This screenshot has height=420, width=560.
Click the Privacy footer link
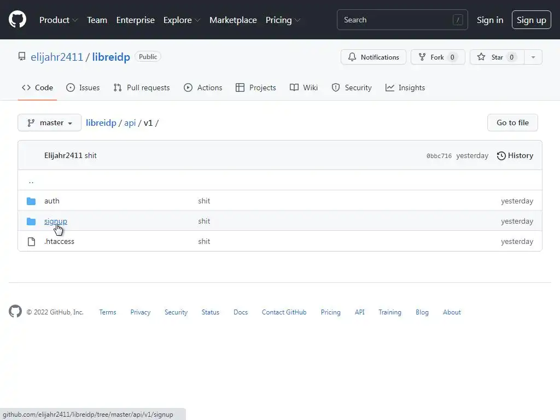[141, 312]
